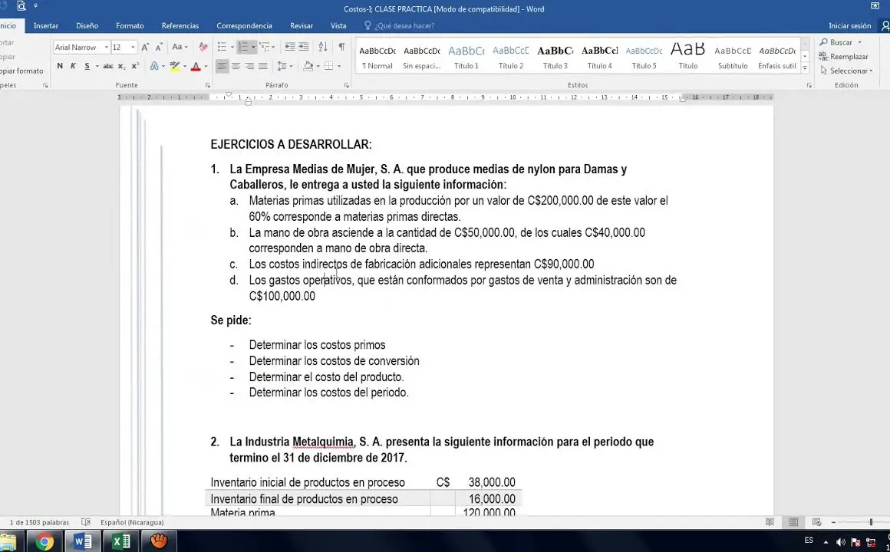Open the font name dropdown
This screenshot has height=552, width=890.
click(x=106, y=47)
